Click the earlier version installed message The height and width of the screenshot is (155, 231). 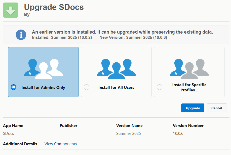coord(122,32)
